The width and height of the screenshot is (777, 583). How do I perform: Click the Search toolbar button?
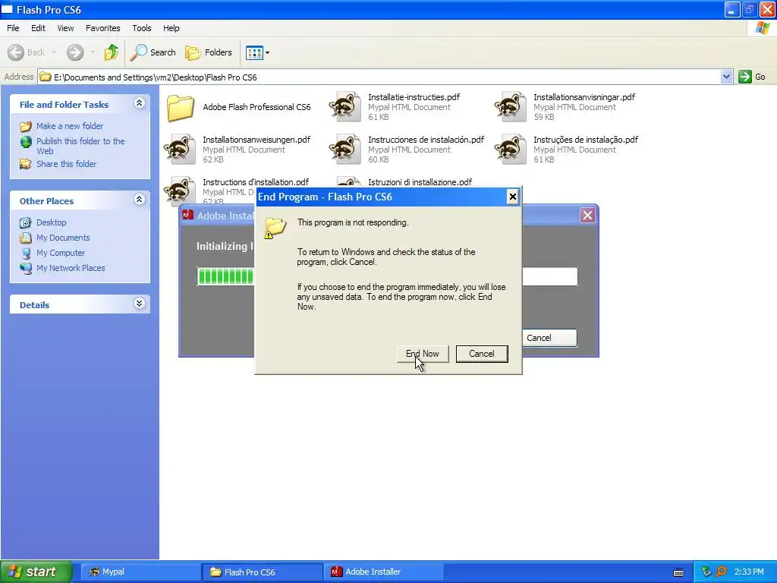coord(153,52)
